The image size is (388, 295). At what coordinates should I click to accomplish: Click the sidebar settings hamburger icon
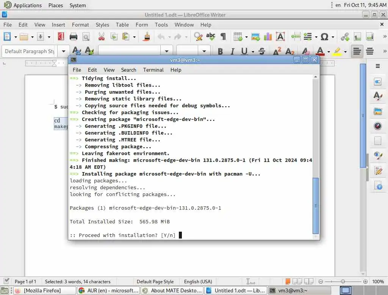(x=378, y=66)
